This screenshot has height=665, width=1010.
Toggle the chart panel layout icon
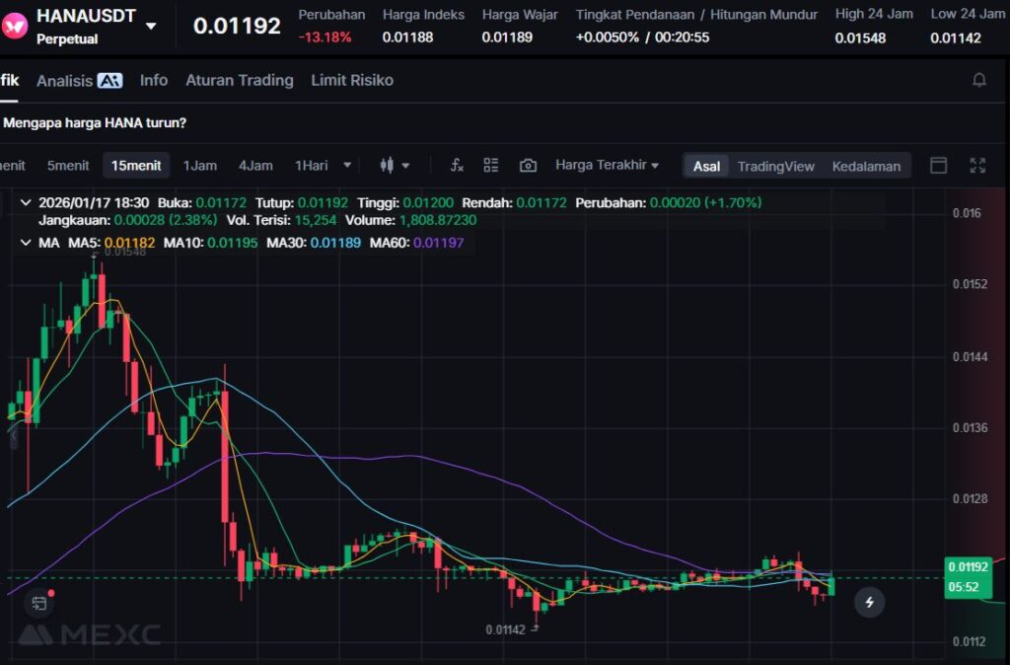(938, 166)
